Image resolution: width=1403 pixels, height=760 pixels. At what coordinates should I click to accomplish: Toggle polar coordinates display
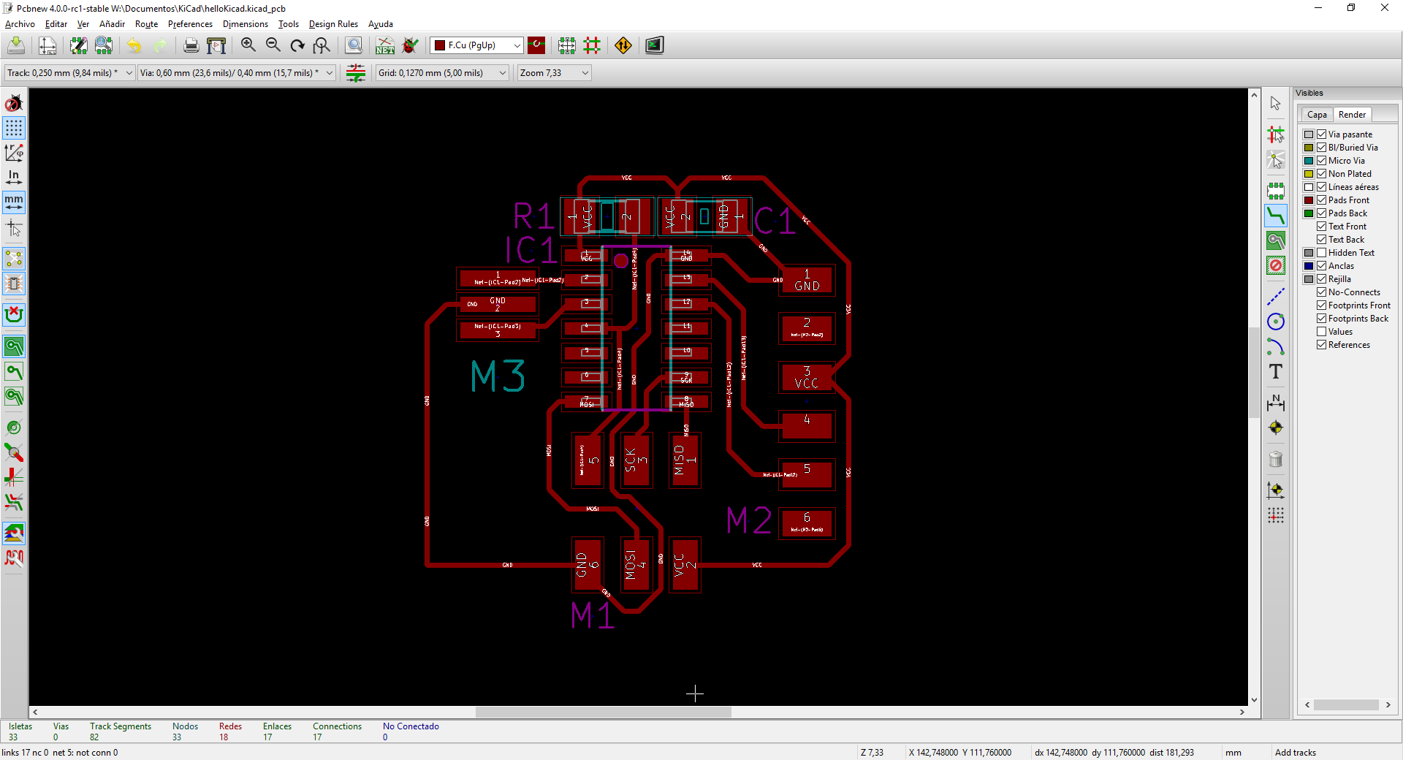14,153
